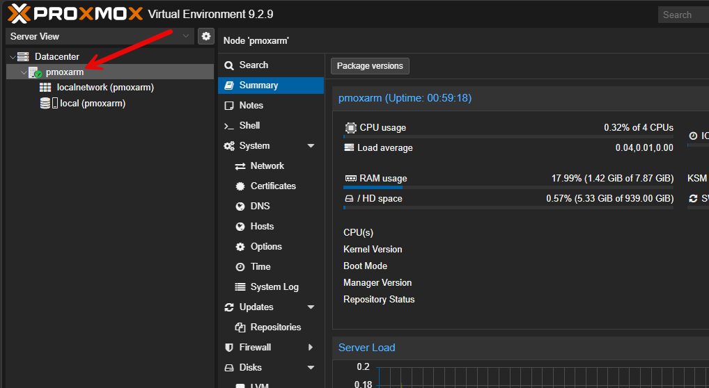This screenshot has height=388, width=709.
Task: Click the DNS globe icon
Action: 240,207
